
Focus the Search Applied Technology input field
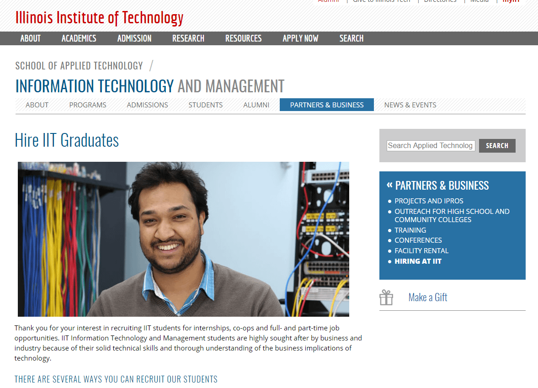click(431, 146)
